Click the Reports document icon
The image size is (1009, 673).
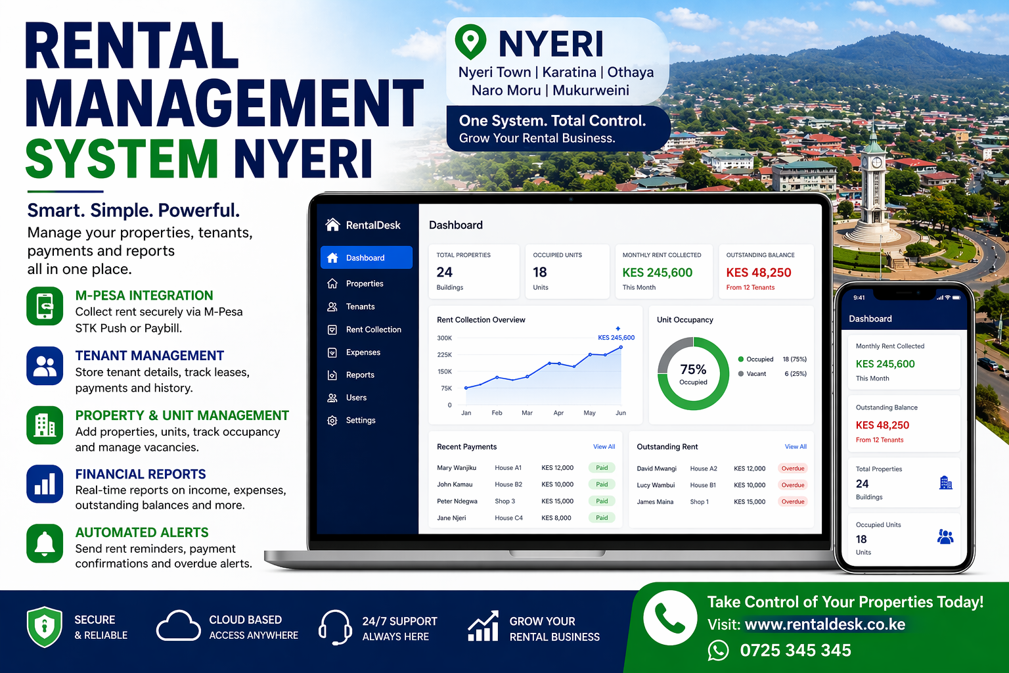[334, 375]
